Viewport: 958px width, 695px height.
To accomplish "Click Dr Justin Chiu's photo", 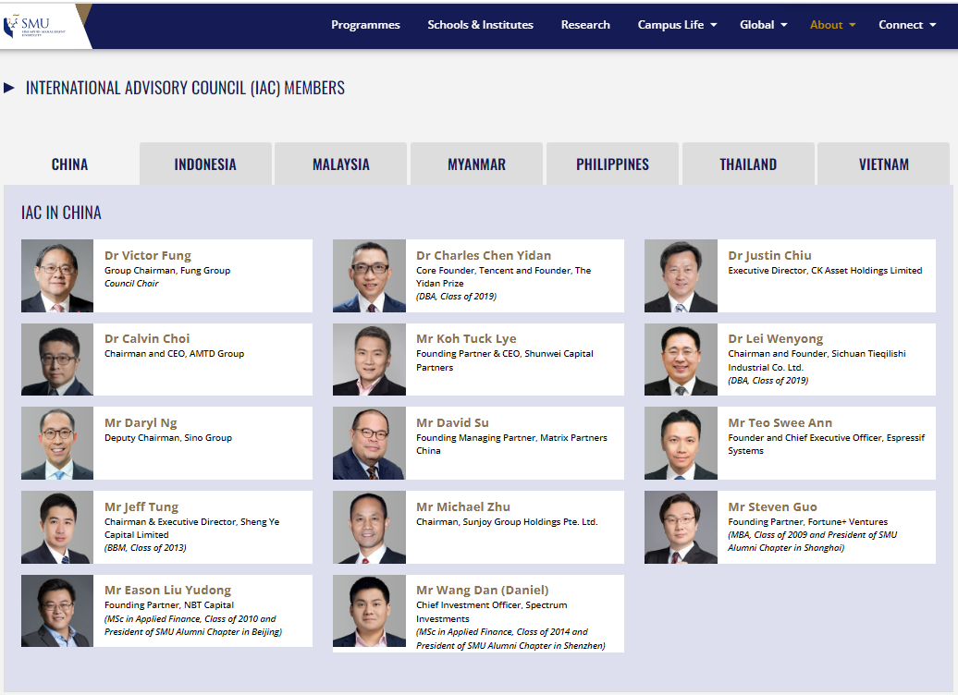I will tap(681, 276).
